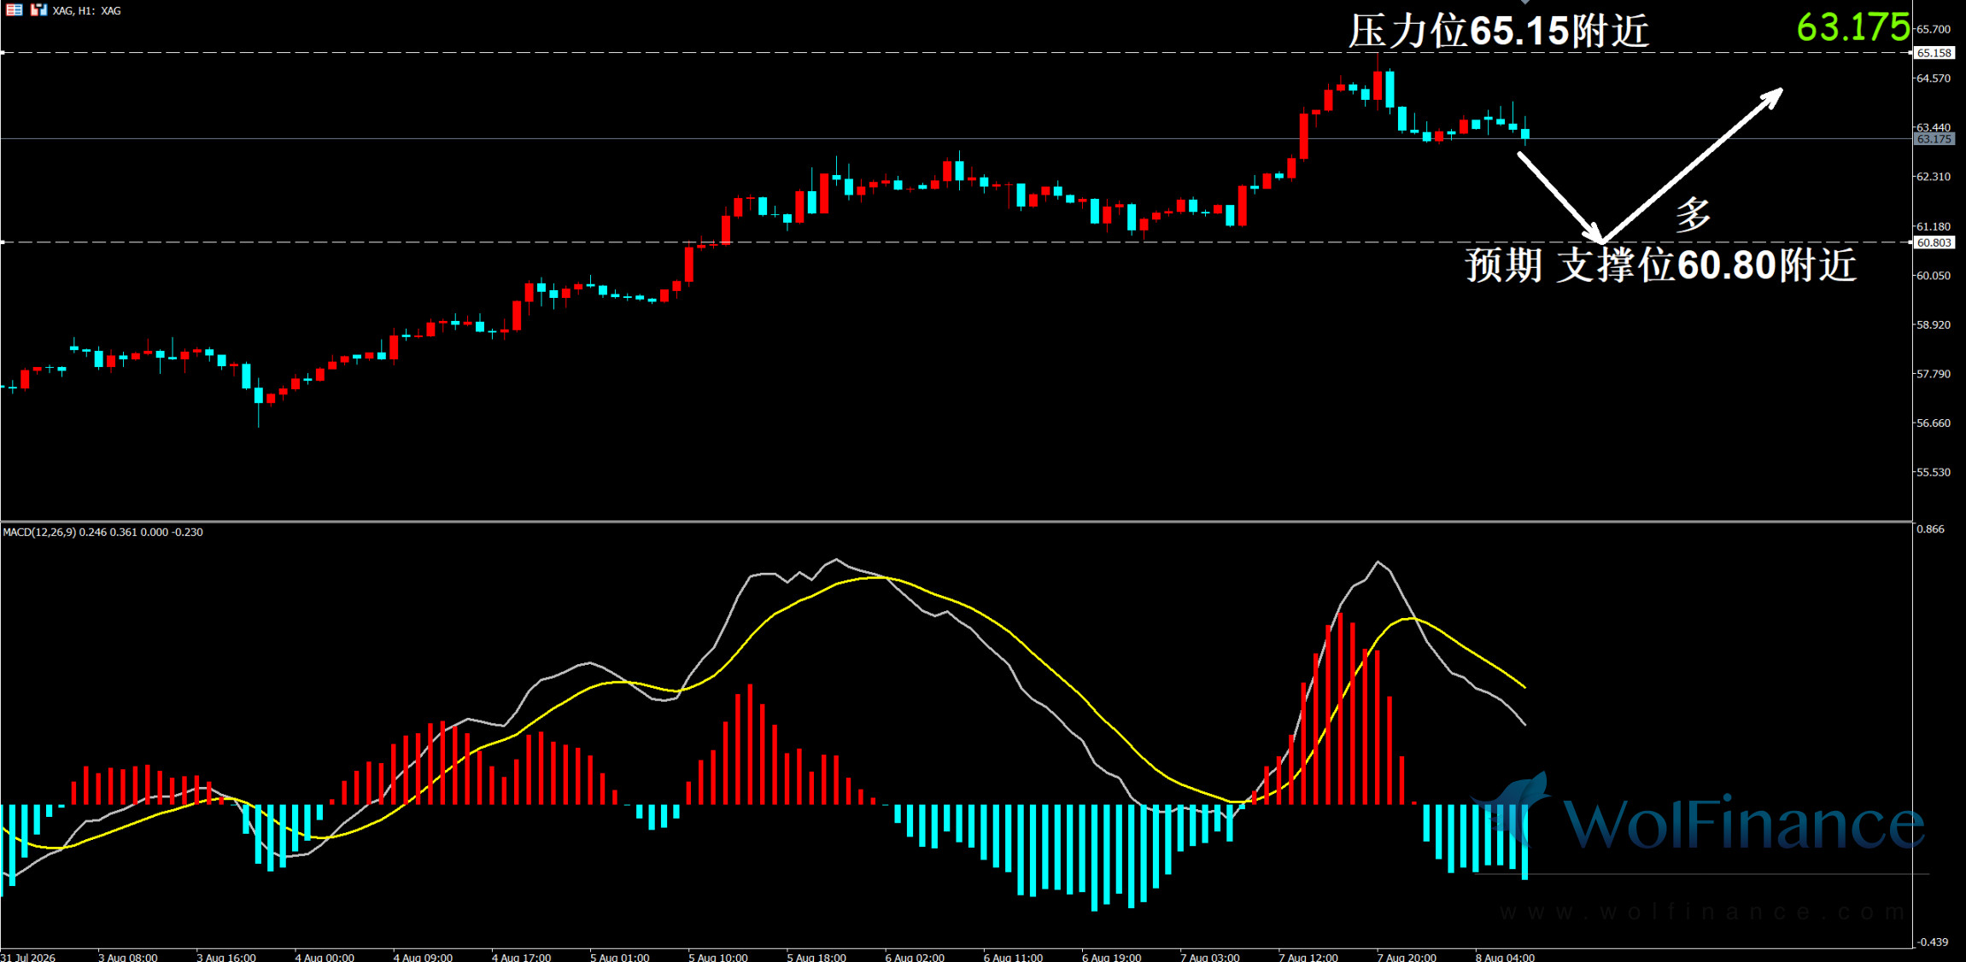1966x962 pixels.
Task: Click the "3 Aug 16:00" time label
Action: pos(226,957)
